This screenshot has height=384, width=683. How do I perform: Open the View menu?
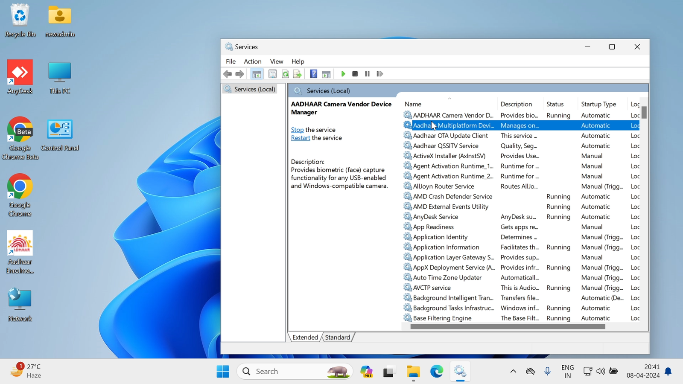[x=277, y=61]
